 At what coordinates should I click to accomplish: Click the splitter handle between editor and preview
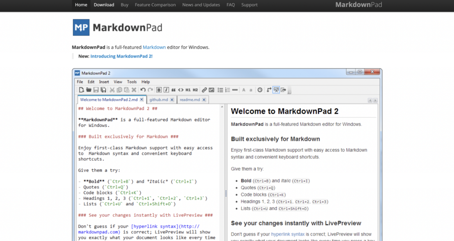(x=226, y=194)
